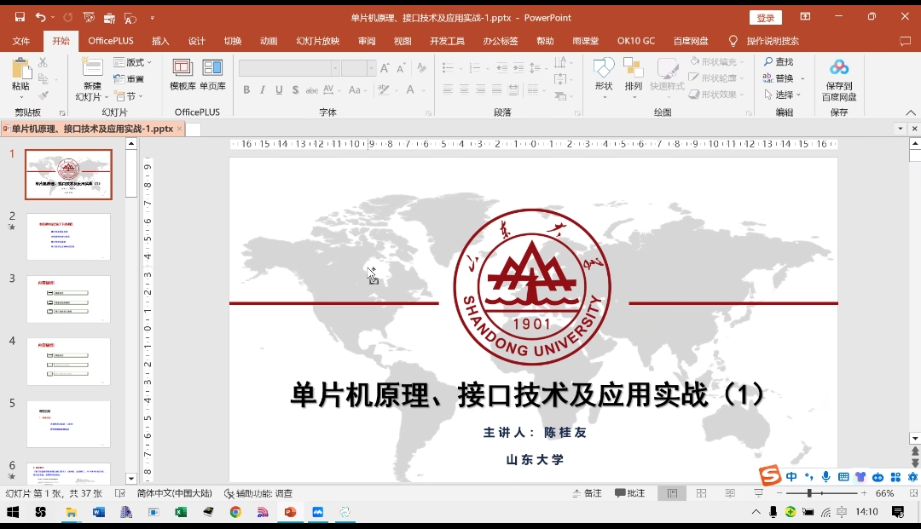Expand the Replace (替换) dropdown arrow
This screenshot has width=921, height=529.
(802, 78)
